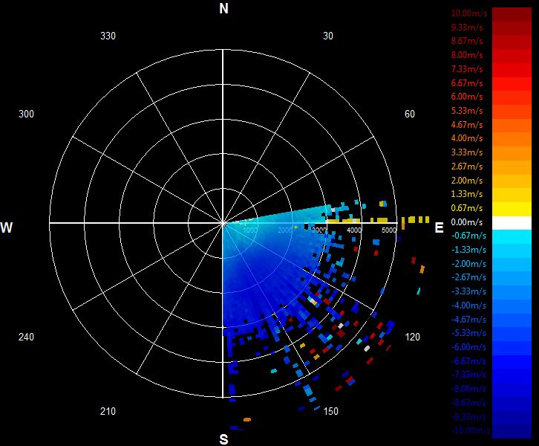
Task: Click the 0.00m/s legend label
Action: pyautogui.click(x=467, y=222)
